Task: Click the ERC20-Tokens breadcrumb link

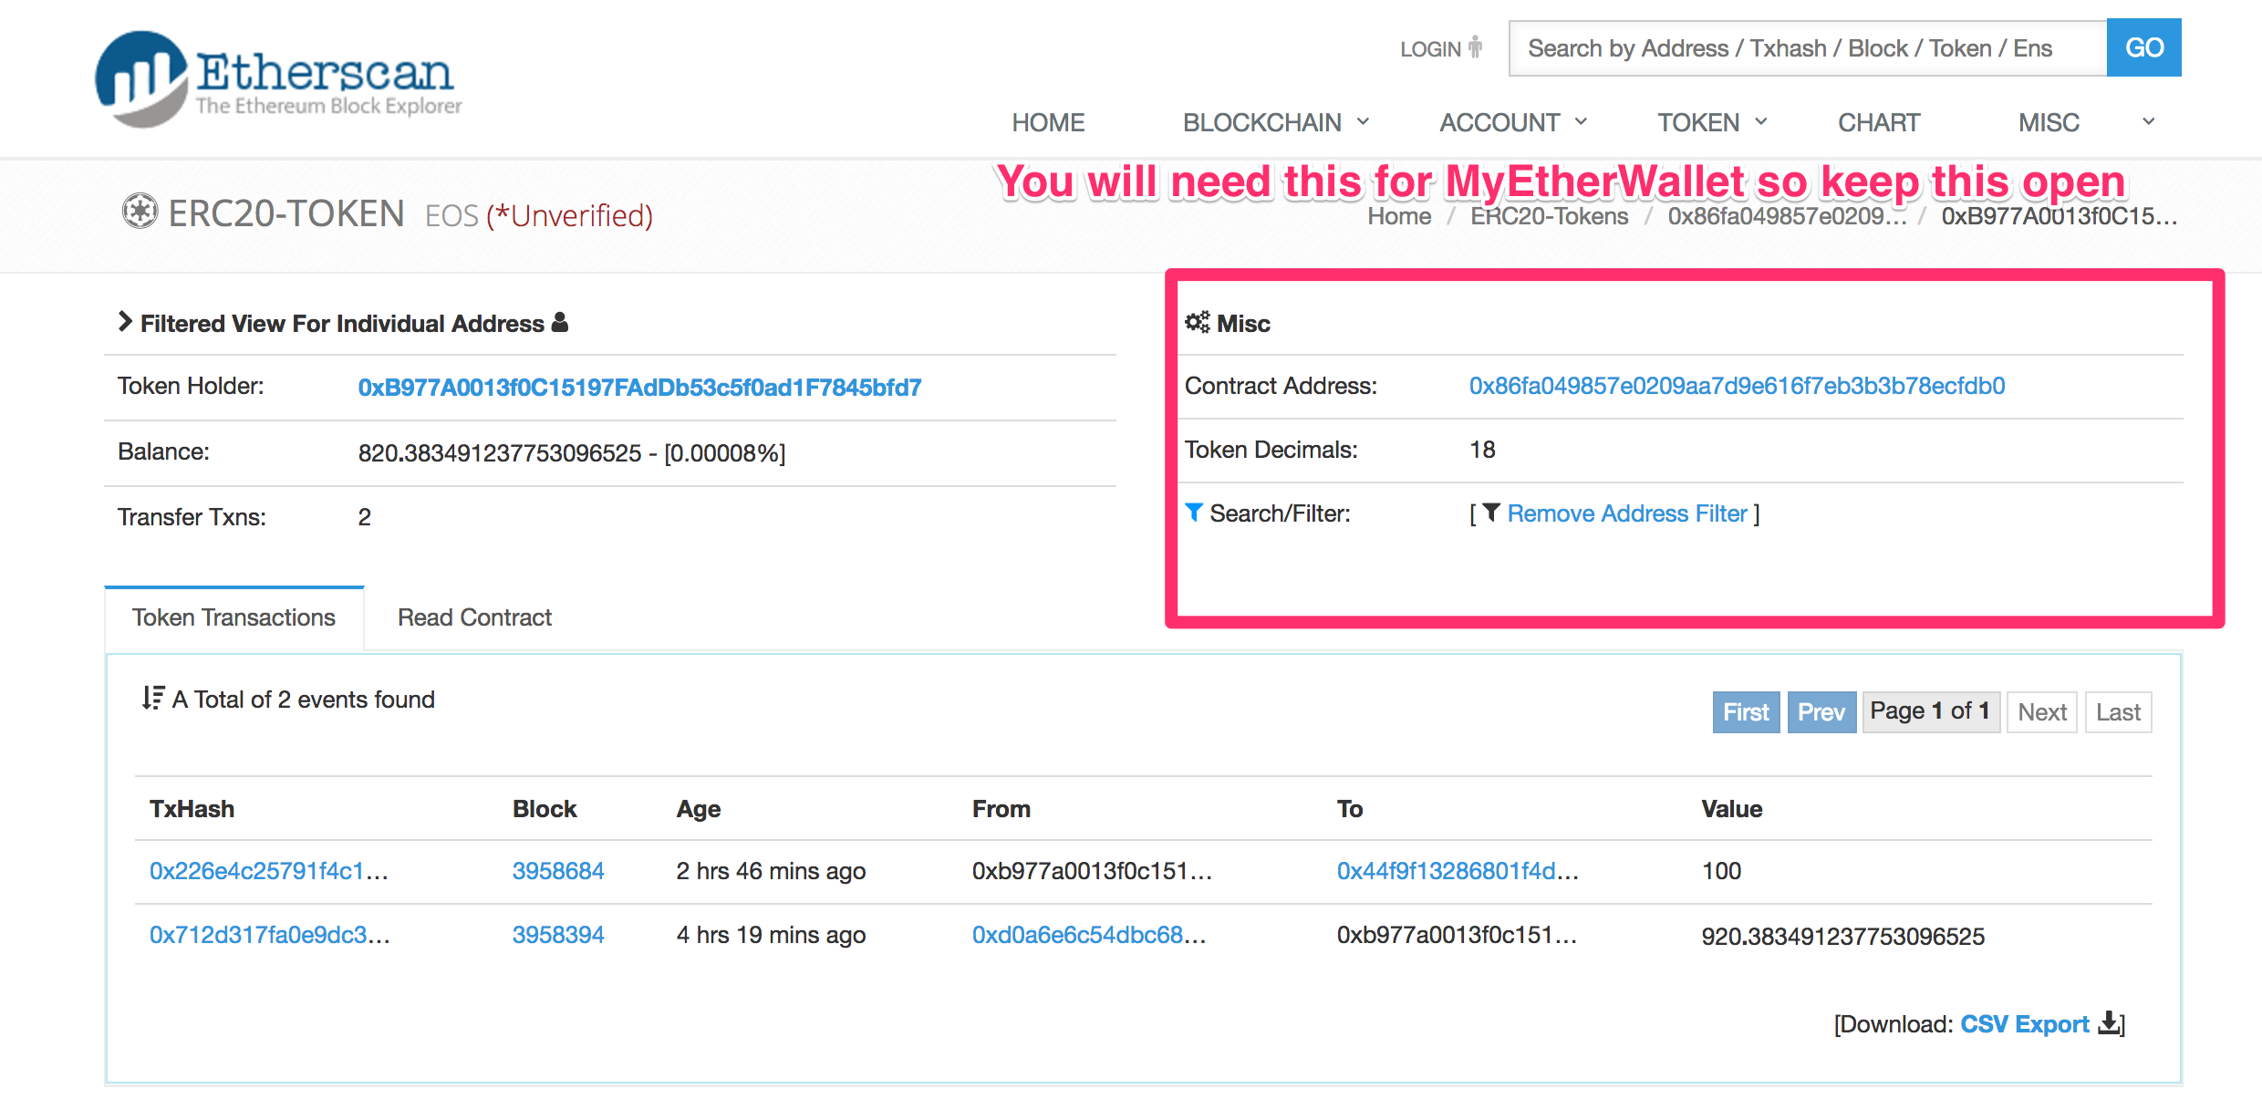Action: coord(1549,216)
